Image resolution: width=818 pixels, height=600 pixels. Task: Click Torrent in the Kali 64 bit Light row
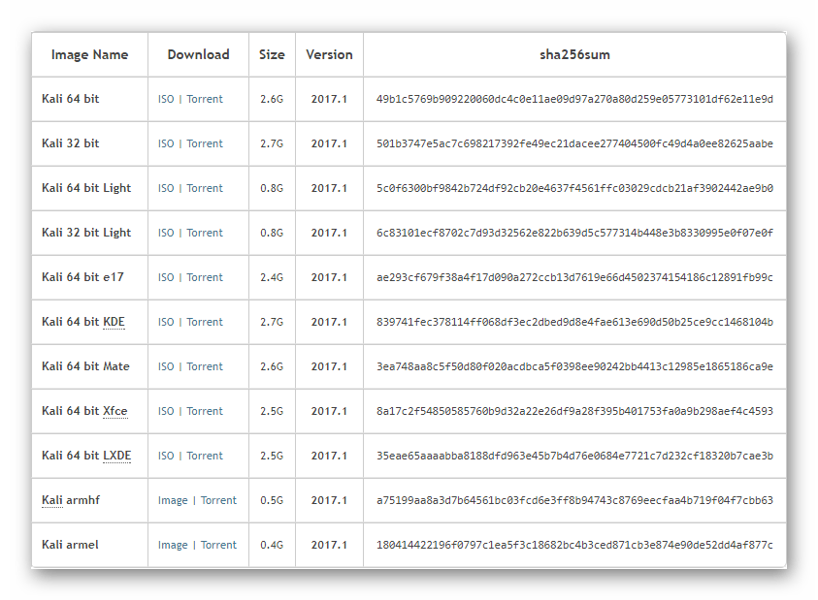coord(205,188)
